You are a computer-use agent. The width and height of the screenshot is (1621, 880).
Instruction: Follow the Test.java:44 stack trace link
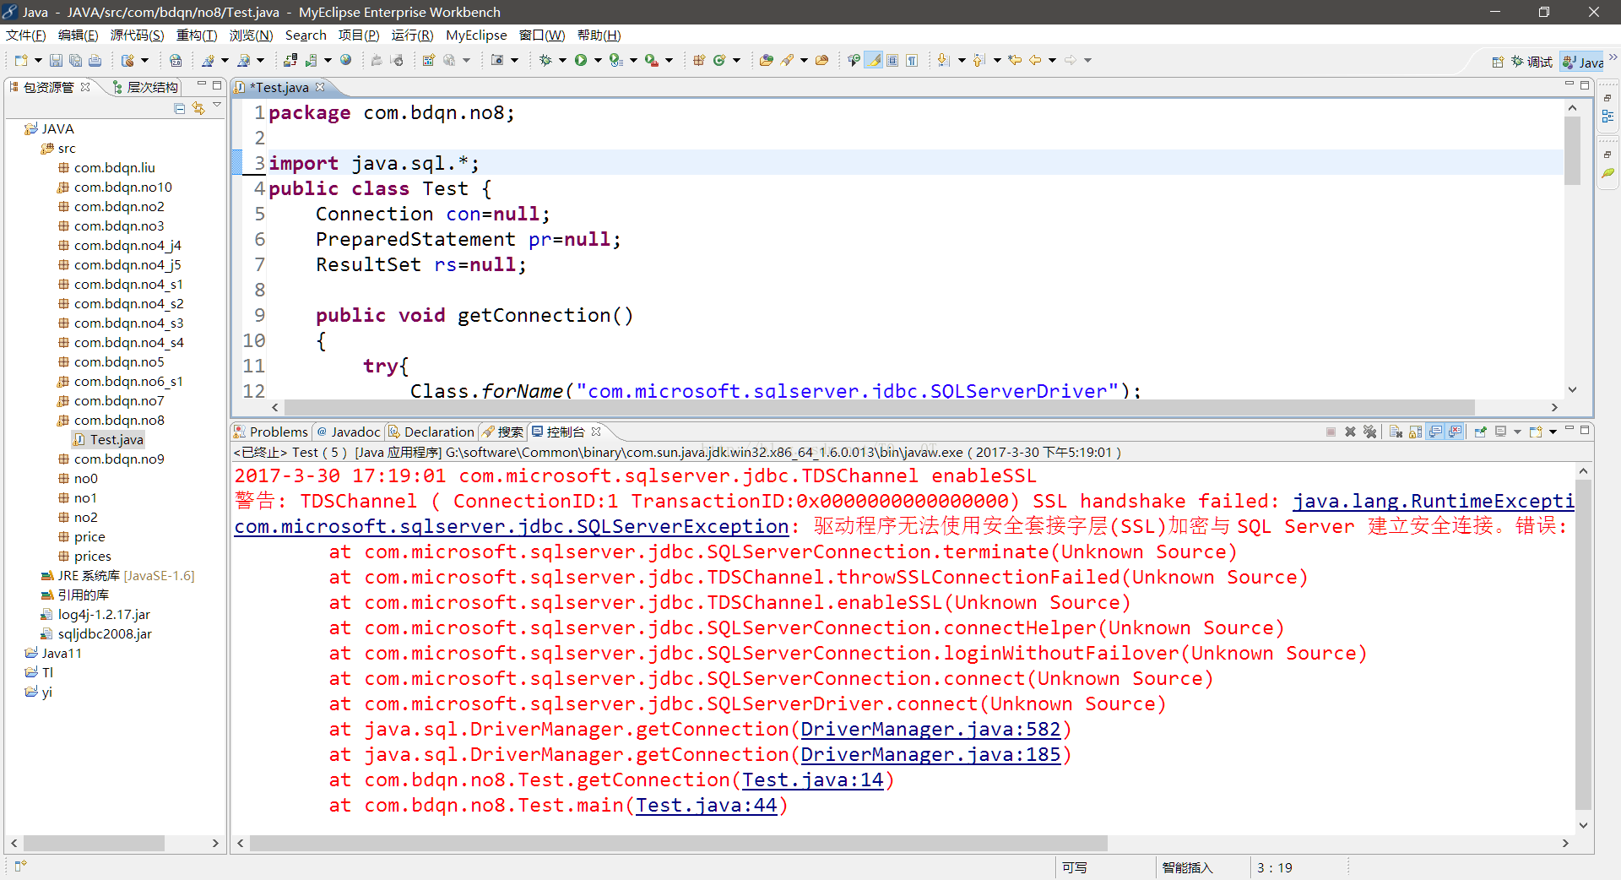(706, 805)
